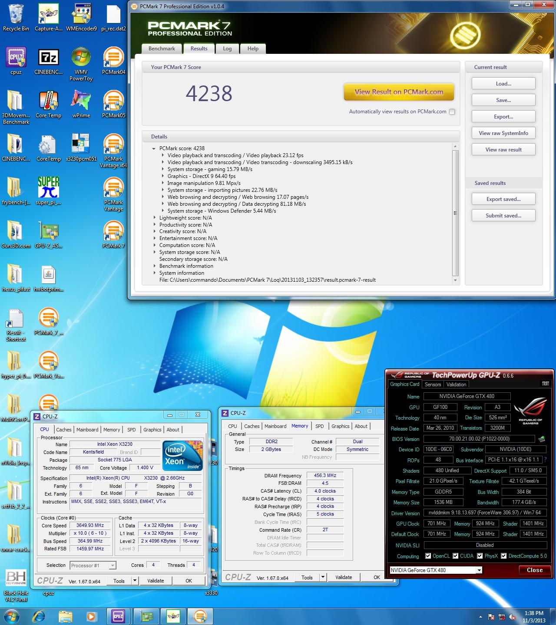Switch to the Benchmark tab in PCMark
Image resolution: width=556 pixels, height=625 pixels.
(162, 49)
